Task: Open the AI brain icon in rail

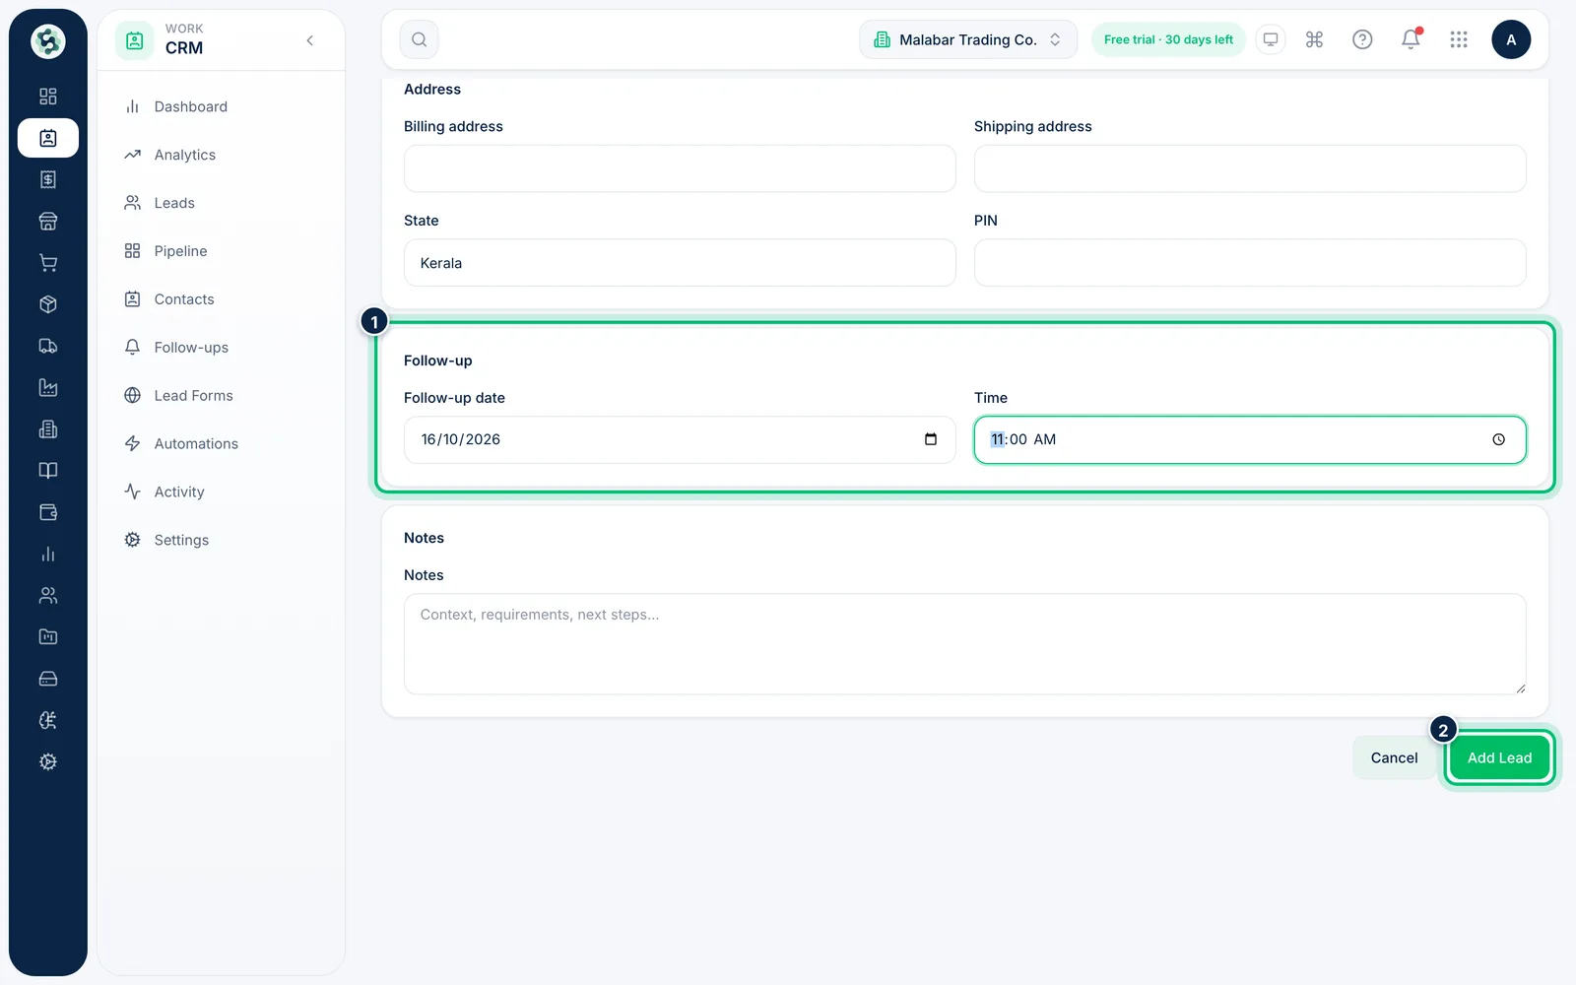Action: tap(47, 721)
